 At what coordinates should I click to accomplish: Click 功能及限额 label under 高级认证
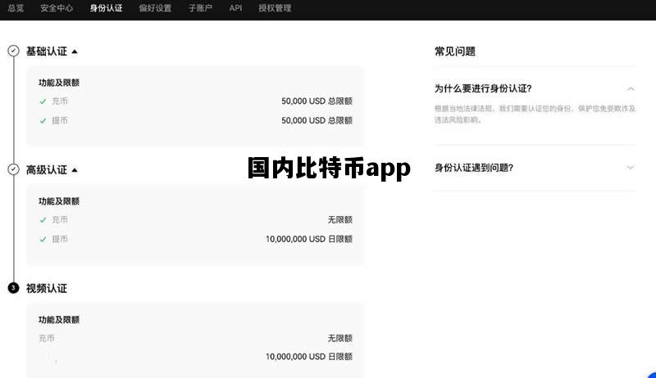(x=59, y=201)
